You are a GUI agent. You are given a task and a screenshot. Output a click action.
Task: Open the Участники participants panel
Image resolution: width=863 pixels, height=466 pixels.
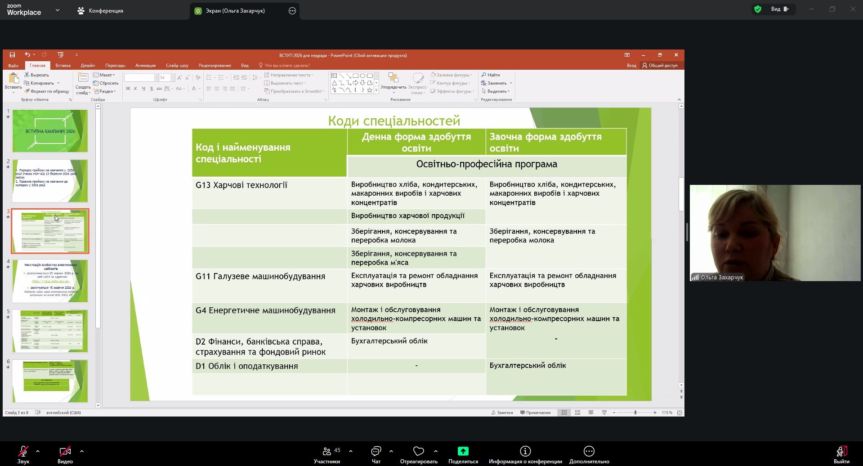point(327,451)
